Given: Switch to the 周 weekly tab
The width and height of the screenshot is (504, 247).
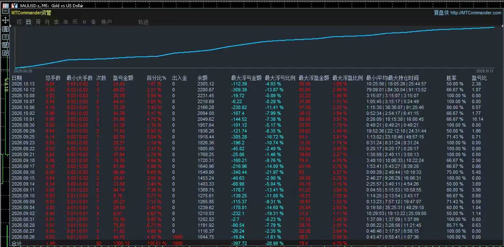Looking at the screenshot, I should tap(38, 22).
